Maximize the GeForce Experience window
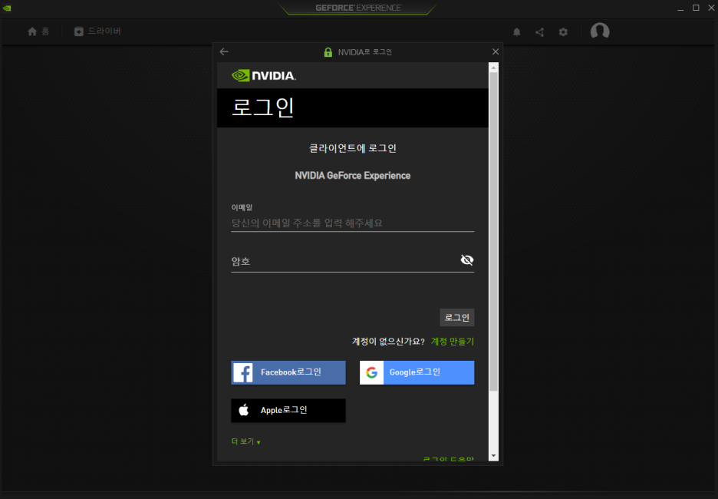 click(696, 8)
